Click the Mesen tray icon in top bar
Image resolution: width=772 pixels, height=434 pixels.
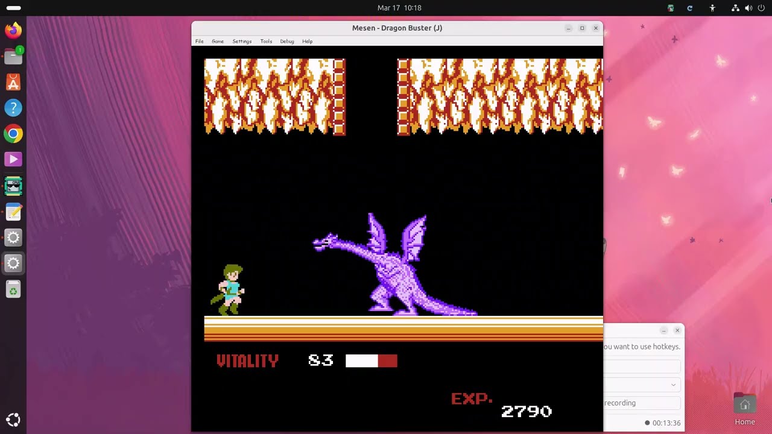[671, 8]
